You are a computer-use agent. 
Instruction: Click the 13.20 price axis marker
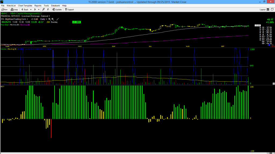(x=258, y=25)
